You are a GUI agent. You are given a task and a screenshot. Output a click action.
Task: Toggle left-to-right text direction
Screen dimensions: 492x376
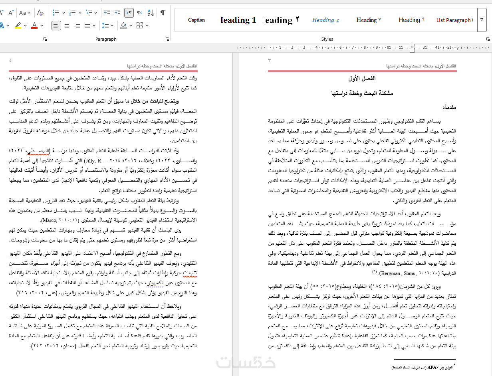coord(129,13)
